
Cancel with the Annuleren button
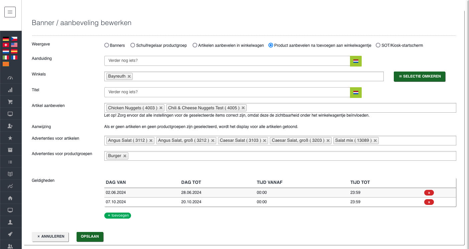click(50, 237)
